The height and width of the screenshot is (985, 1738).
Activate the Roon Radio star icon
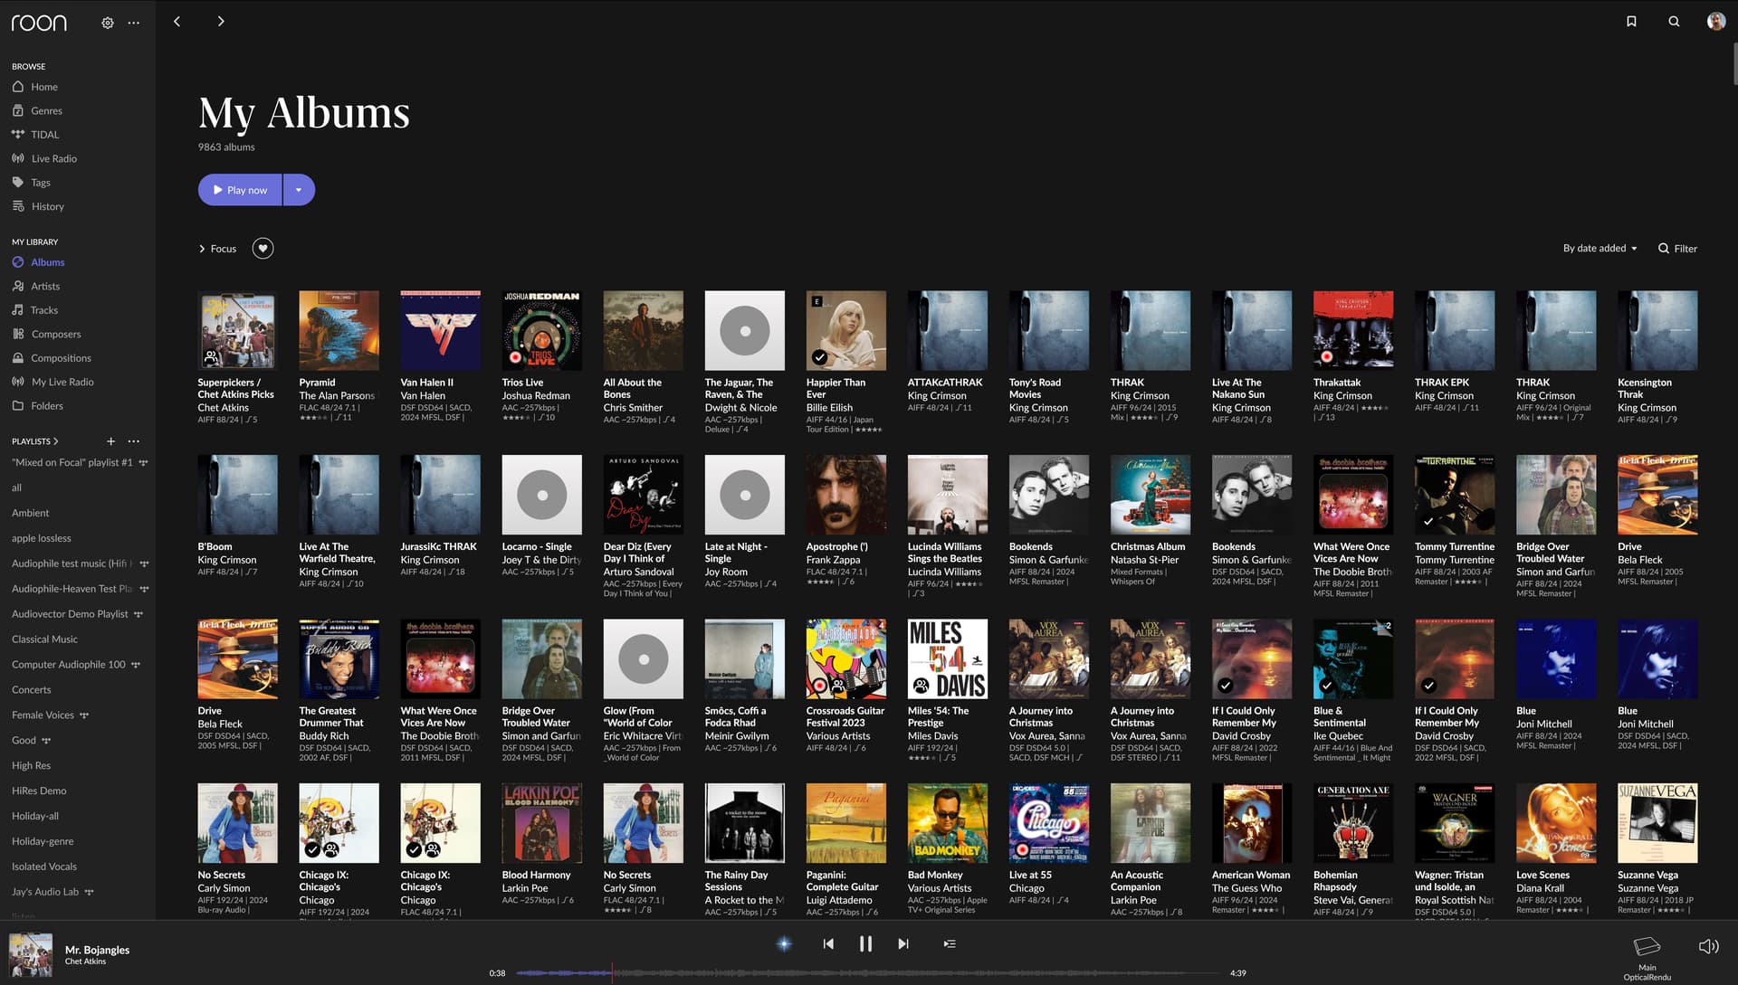click(784, 943)
